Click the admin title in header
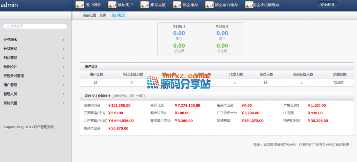357x162 pixels. pyautogui.click(x=9, y=5)
